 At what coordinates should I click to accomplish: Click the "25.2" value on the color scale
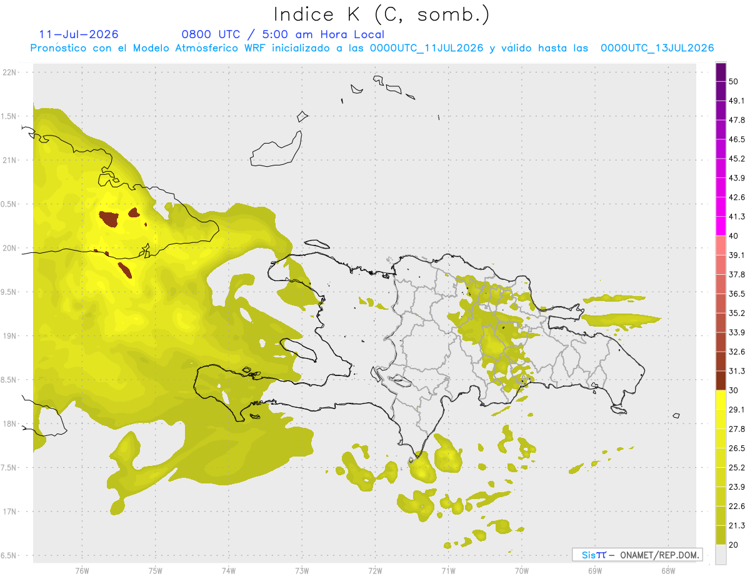(x=737, y=468)
